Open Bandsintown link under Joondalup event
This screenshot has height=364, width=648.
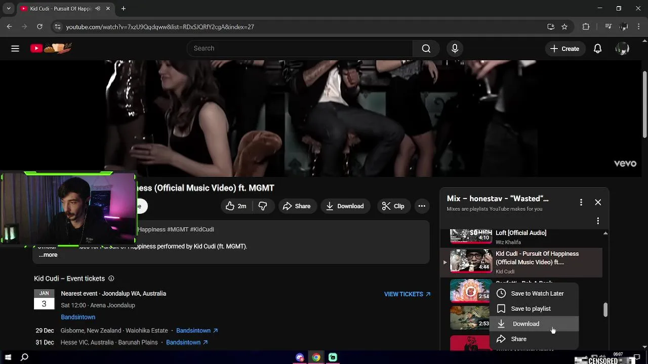click(x=78, y=317)
